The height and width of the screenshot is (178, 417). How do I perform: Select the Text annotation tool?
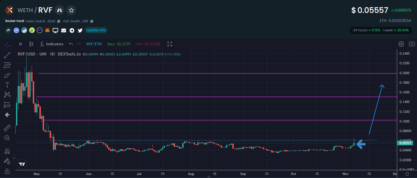point(7,85)
